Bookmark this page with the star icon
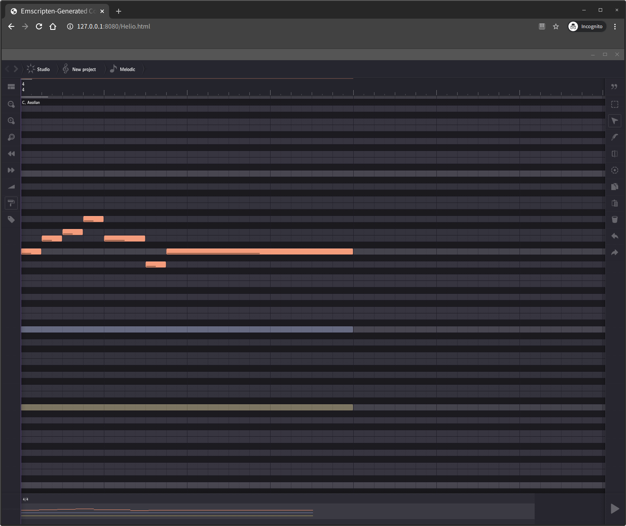Screen dimensions: 626x526 [x=556, y=26]
